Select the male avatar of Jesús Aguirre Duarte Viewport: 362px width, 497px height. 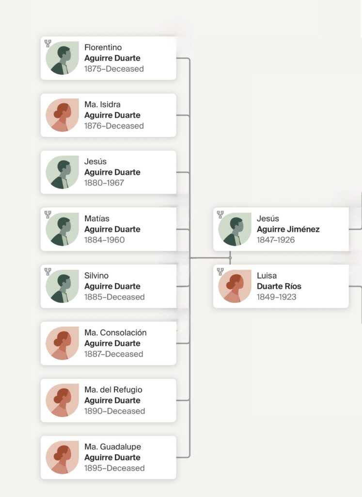coord(62,172)
